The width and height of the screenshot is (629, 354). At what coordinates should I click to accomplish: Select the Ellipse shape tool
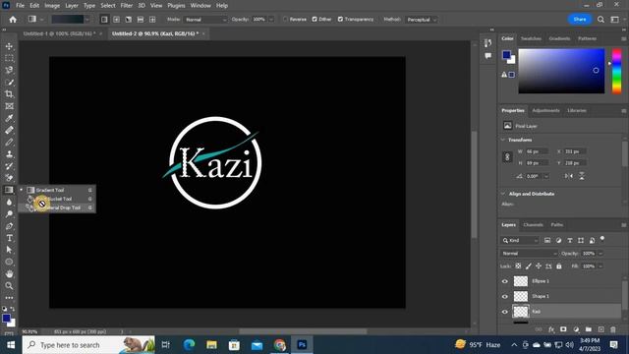(9, 262)
